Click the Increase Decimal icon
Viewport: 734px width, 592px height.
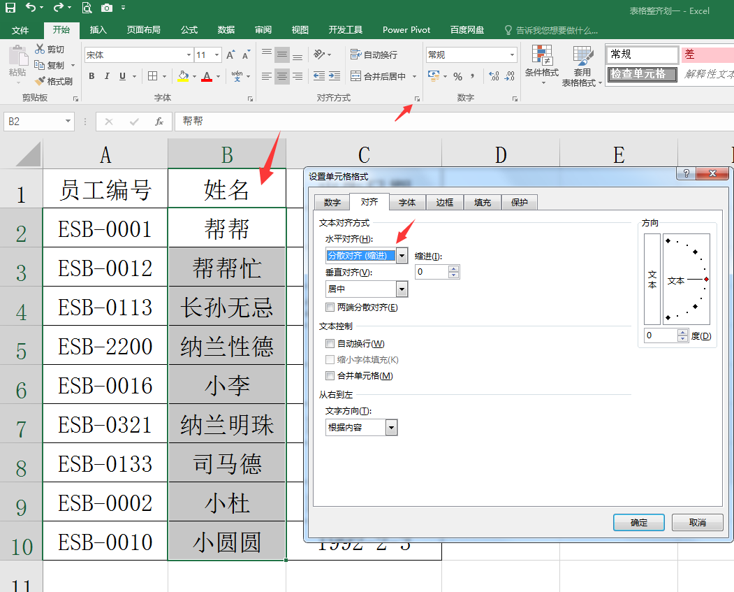point(494,76)
